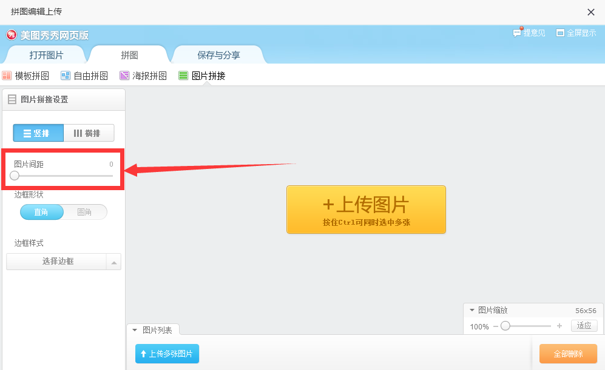This screenshot has height=370, width=605.
Task: Select 圆角 rounded border shape
Action: point(85,212)
